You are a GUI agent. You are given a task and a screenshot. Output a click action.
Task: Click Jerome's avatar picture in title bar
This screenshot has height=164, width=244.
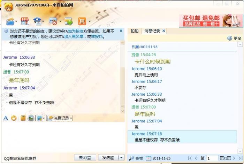click(8, 7)
